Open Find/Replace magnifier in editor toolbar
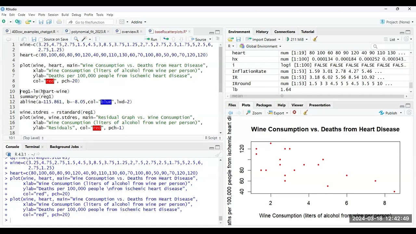Viewport: 416px width, 234px height. 76,39
